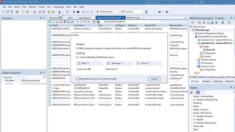235x132 pixels.
Task: Click the blue Back navigation arrow
Action: point(159,12)
